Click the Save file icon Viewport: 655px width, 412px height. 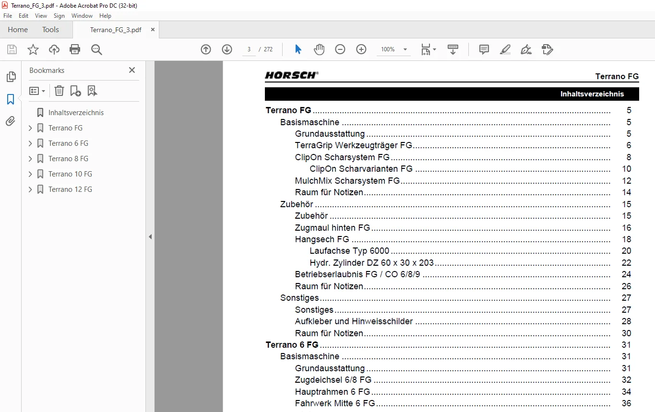coord(12,49)
